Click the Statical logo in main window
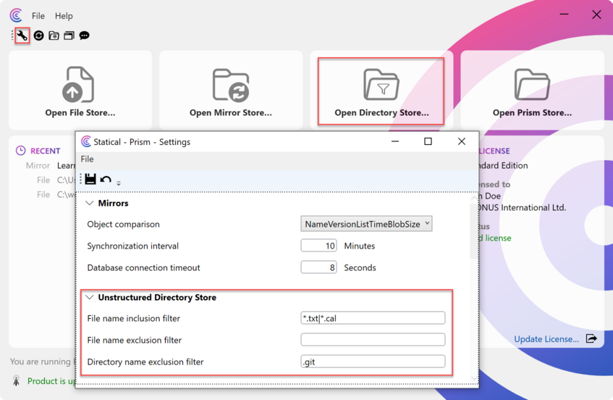The image size is (613, 400). 16,15
